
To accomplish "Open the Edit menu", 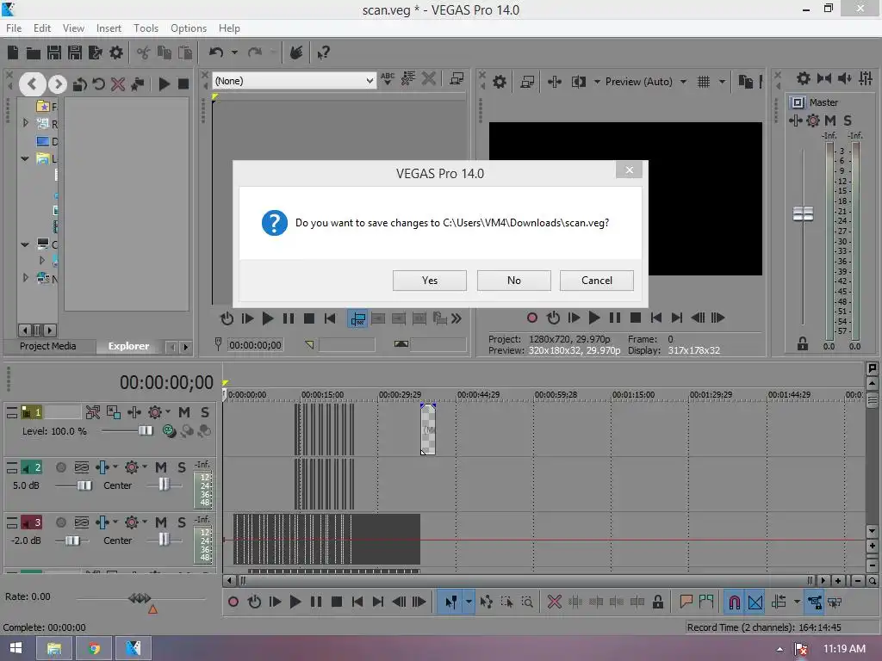I will (41, 28).
